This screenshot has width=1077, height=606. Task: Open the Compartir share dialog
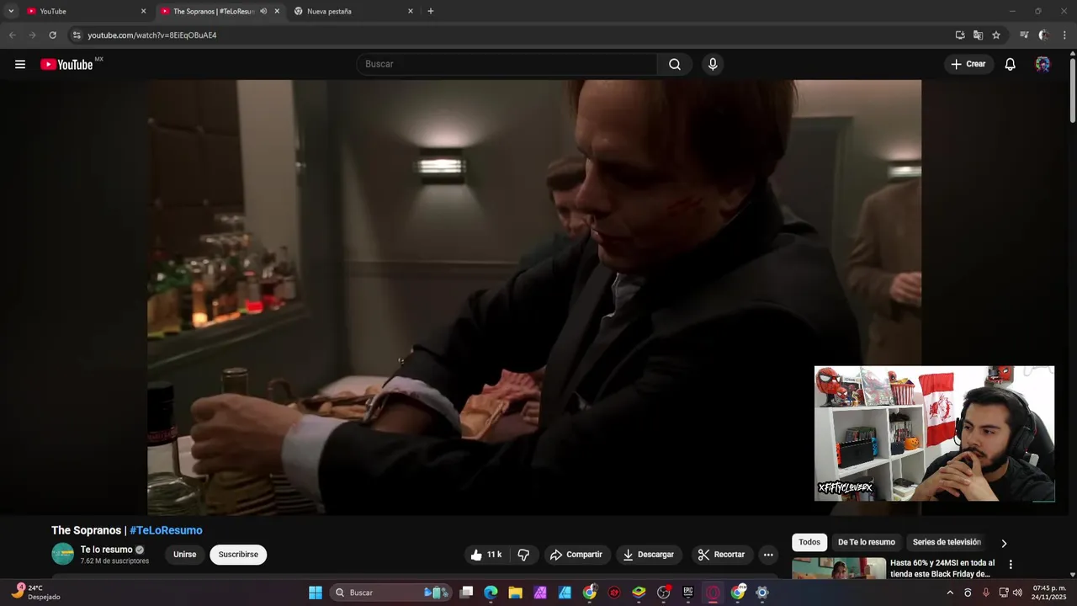pos(576,555)
